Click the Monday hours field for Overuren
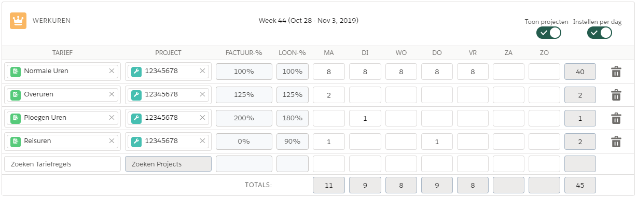637x197 pixels. [x=329, y=95]
